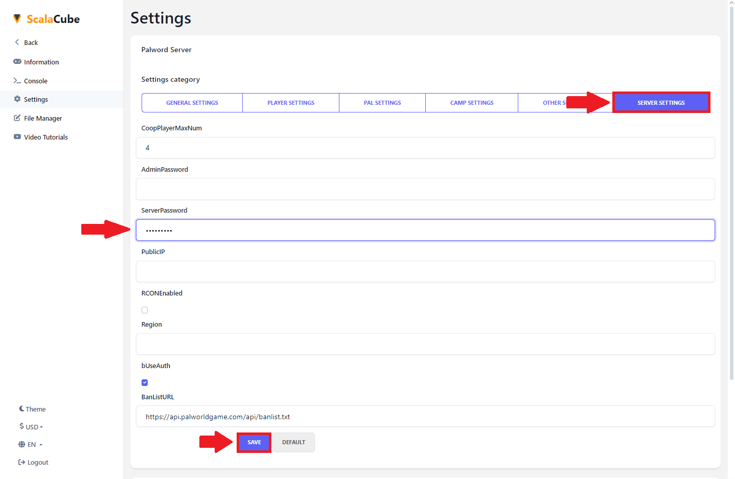Viewport: 735px width, 479px height.
Task: Click the Information gamepad icon
Action: coord(17,61)
